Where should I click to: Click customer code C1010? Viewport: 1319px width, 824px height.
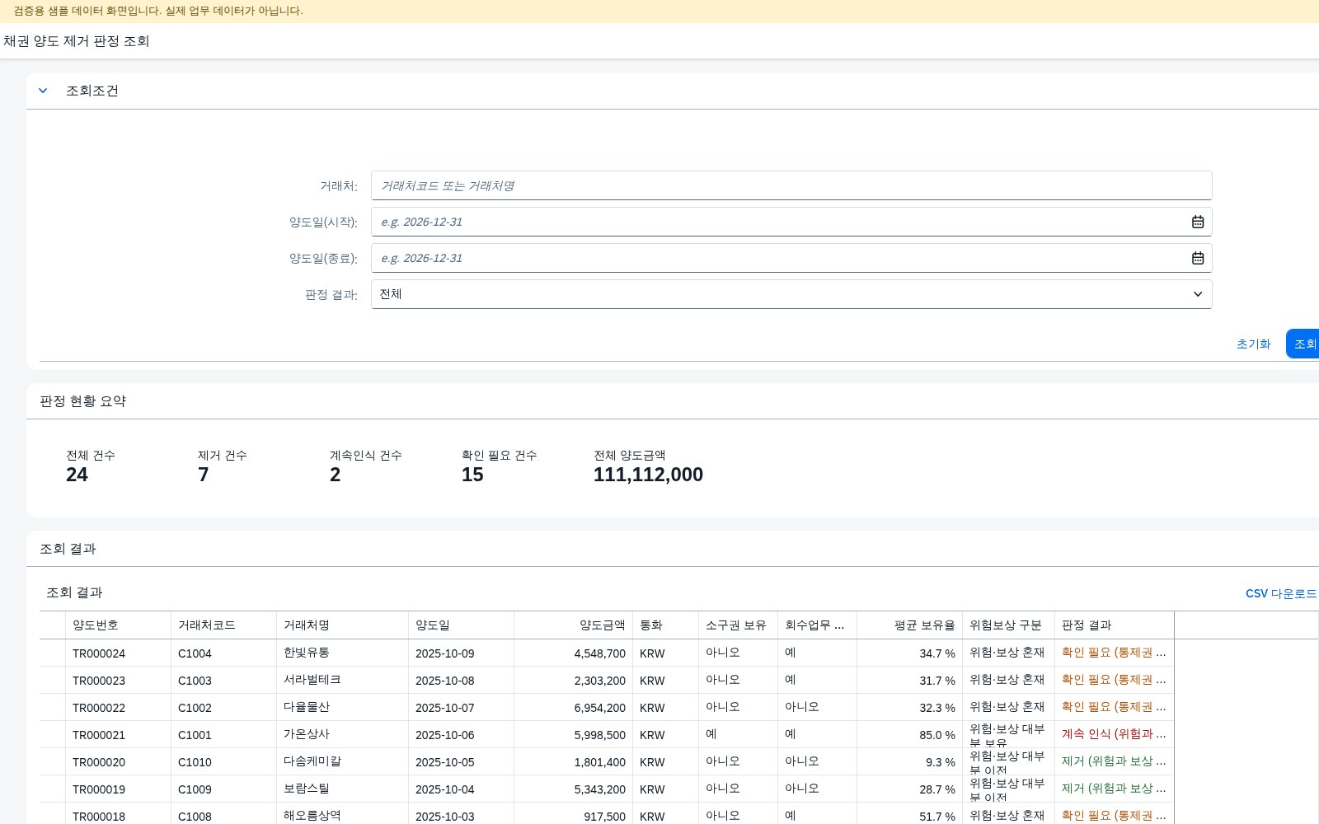pyautogui.click(x=195, y=762)
